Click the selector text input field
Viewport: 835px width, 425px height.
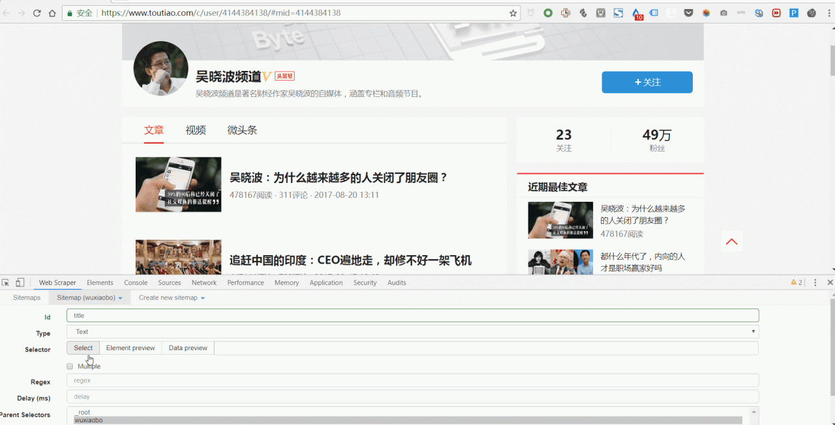coord(486,348)
